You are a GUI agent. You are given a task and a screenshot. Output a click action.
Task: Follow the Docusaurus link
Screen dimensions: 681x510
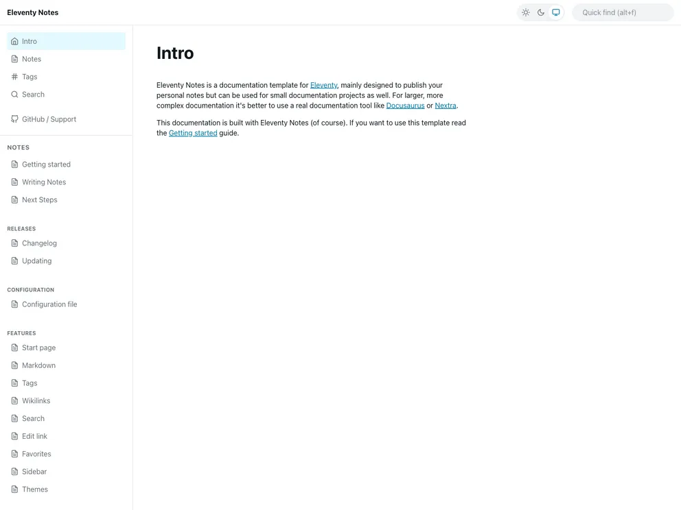pos(405,106)
